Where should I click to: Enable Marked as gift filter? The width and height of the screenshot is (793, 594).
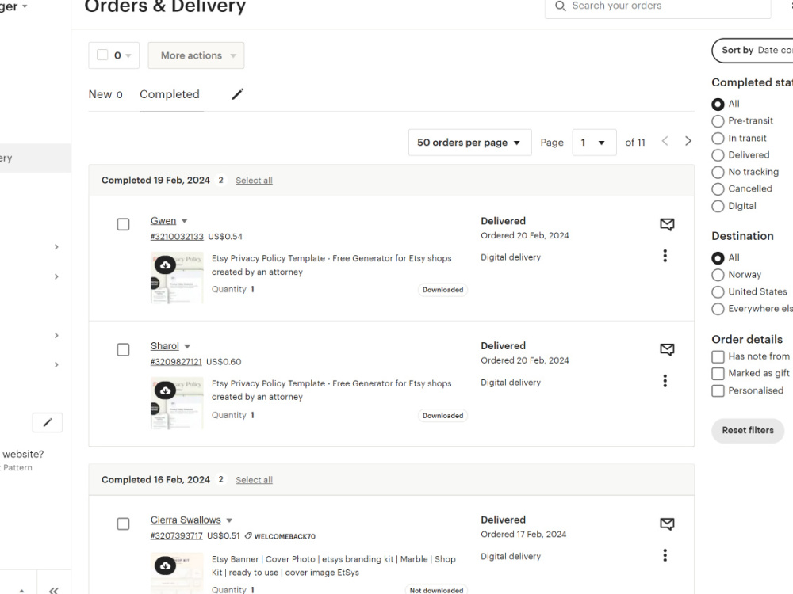pos(718,374)
